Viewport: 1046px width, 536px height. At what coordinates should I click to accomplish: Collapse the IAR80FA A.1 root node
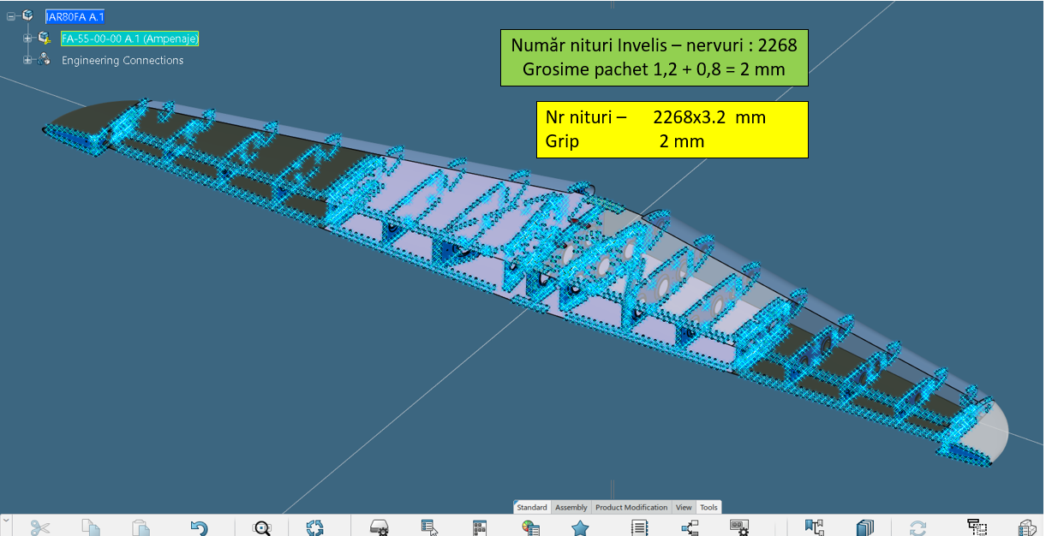coord(12,16)
